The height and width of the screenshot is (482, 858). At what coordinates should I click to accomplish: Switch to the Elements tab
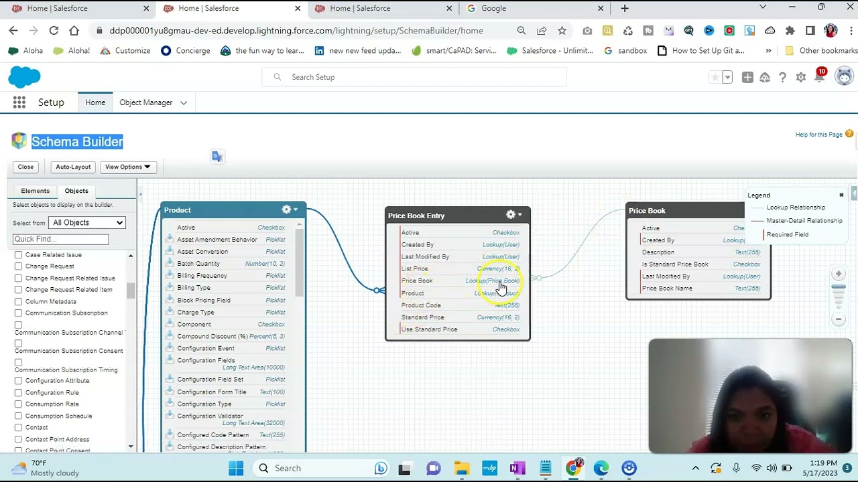(x=35, y=191)
